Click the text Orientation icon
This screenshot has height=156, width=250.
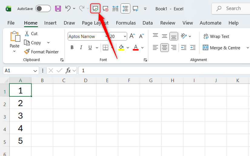(x=184, y=36)
